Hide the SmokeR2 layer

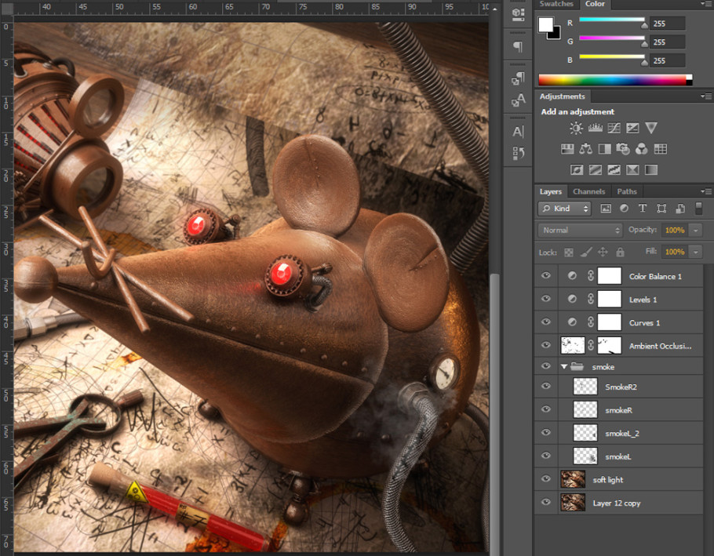click(x=546, y=387)
